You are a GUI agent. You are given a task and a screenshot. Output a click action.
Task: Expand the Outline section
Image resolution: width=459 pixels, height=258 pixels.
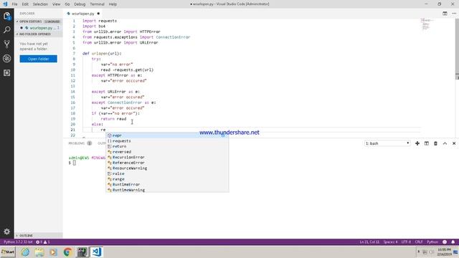pyautogui.click(x=38, y=236)
